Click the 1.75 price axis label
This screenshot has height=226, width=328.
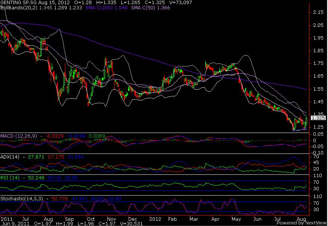tap(318, 63)
